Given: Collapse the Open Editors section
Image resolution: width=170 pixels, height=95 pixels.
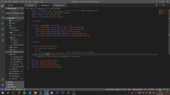Looking at the screenshot, I should [15, 8].
